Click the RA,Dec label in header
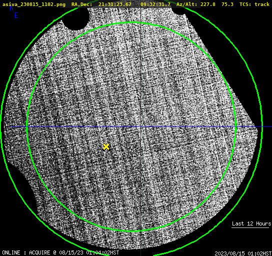272x256 pixels. click(x=81, y=4)
